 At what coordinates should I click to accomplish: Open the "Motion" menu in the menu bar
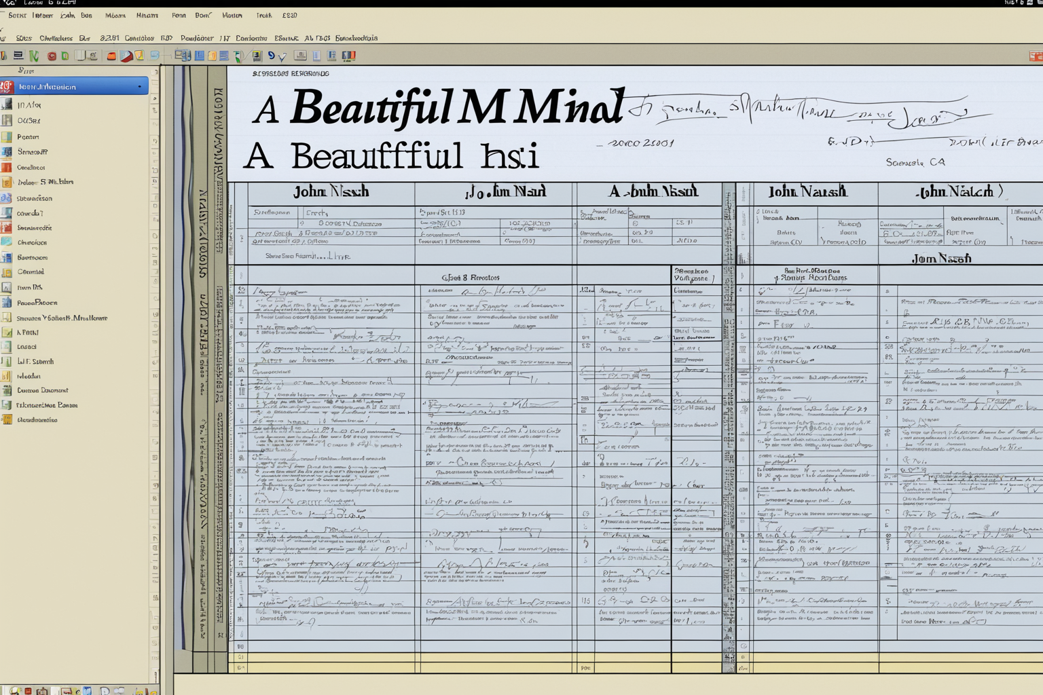click(x=232, y=16)
